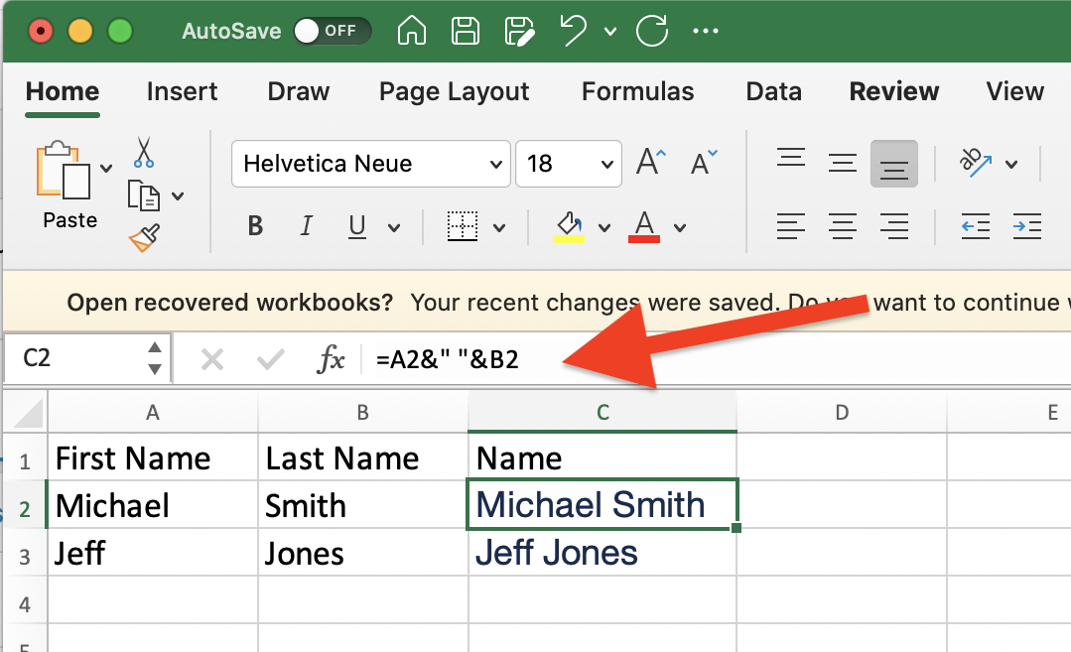Viewport: 1071px width, 652px height.
Task: Toggle Italic formatting
Action: tap(306, 226)
